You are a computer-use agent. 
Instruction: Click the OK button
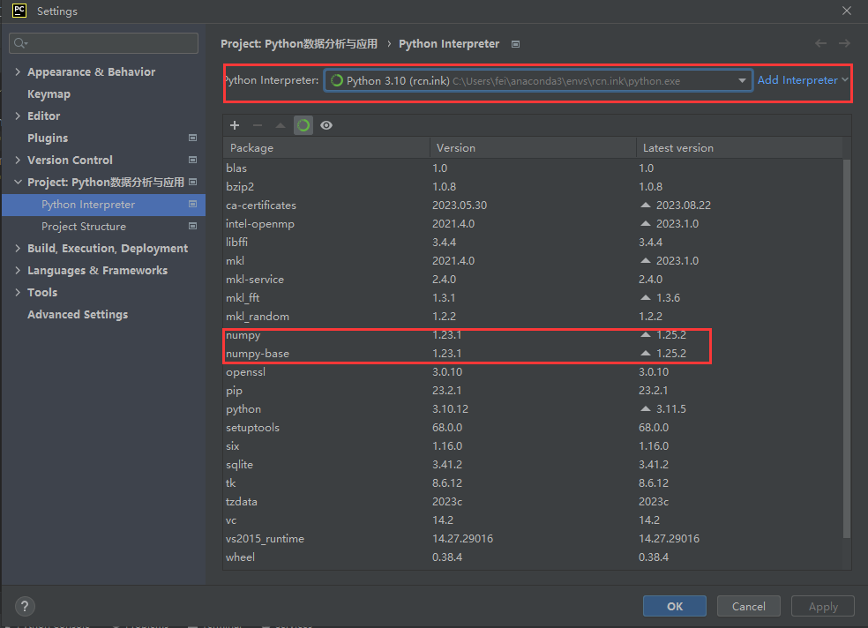point(674,607)
